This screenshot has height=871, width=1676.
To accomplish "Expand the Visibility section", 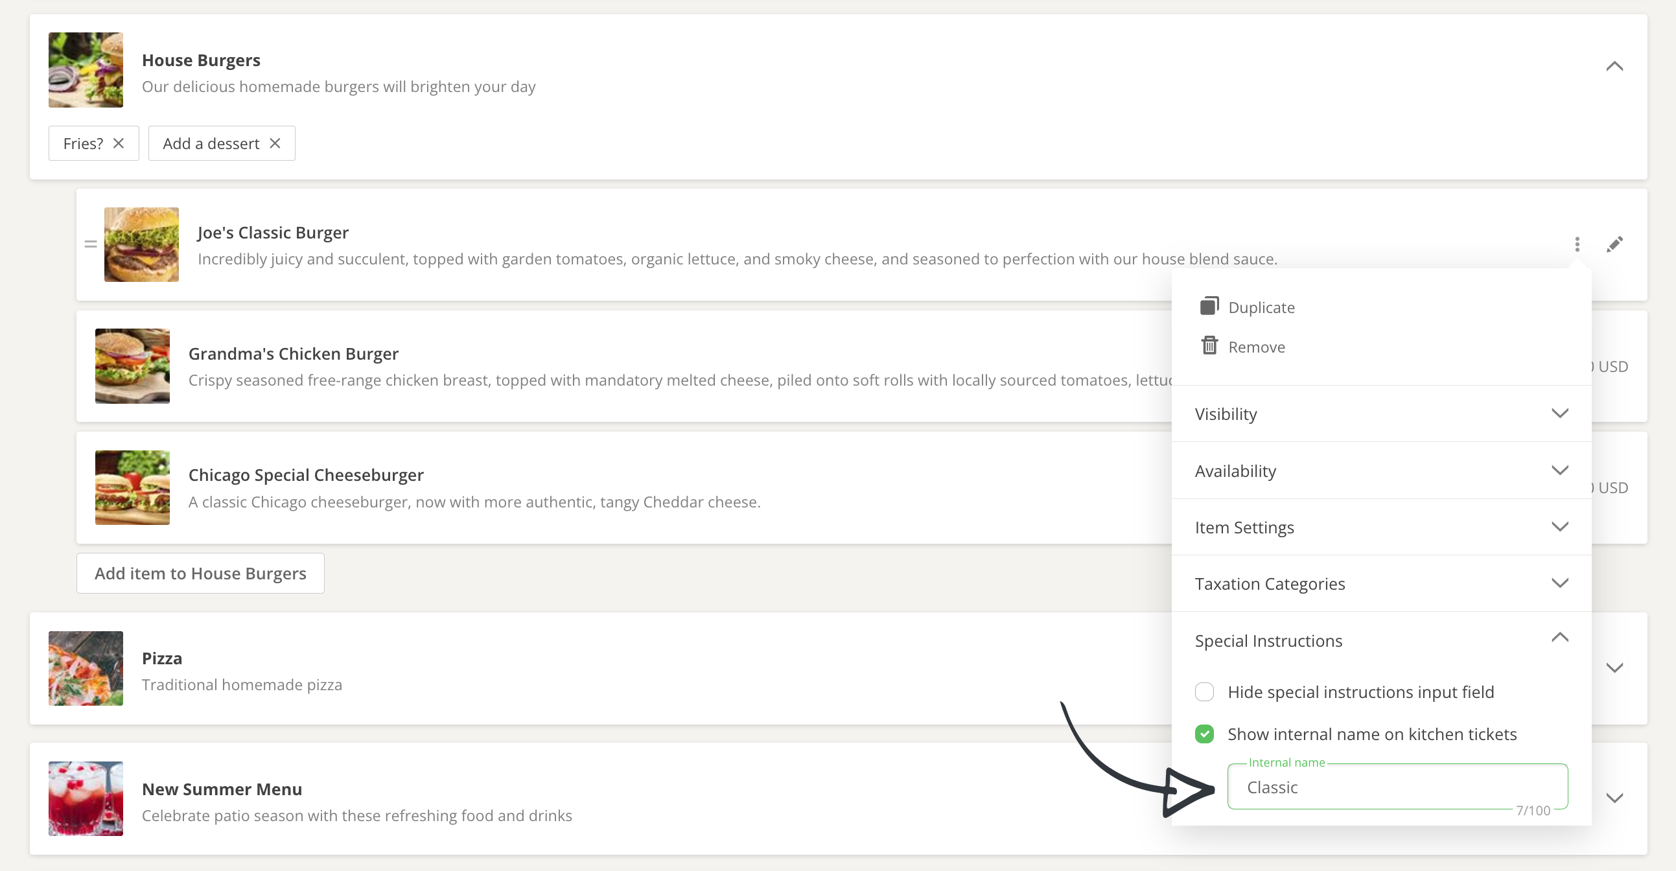I will coord(1559,413).
